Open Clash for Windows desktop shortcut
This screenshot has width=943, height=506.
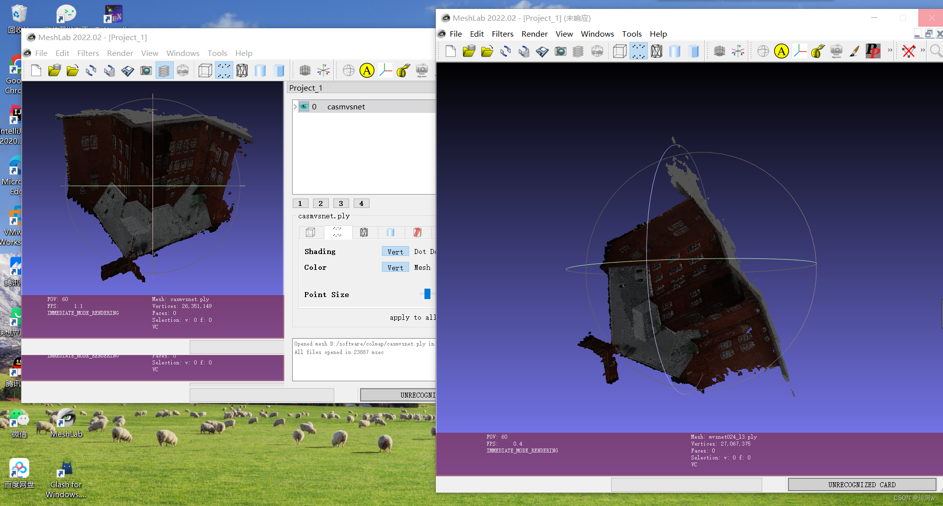tap(66, 479)
